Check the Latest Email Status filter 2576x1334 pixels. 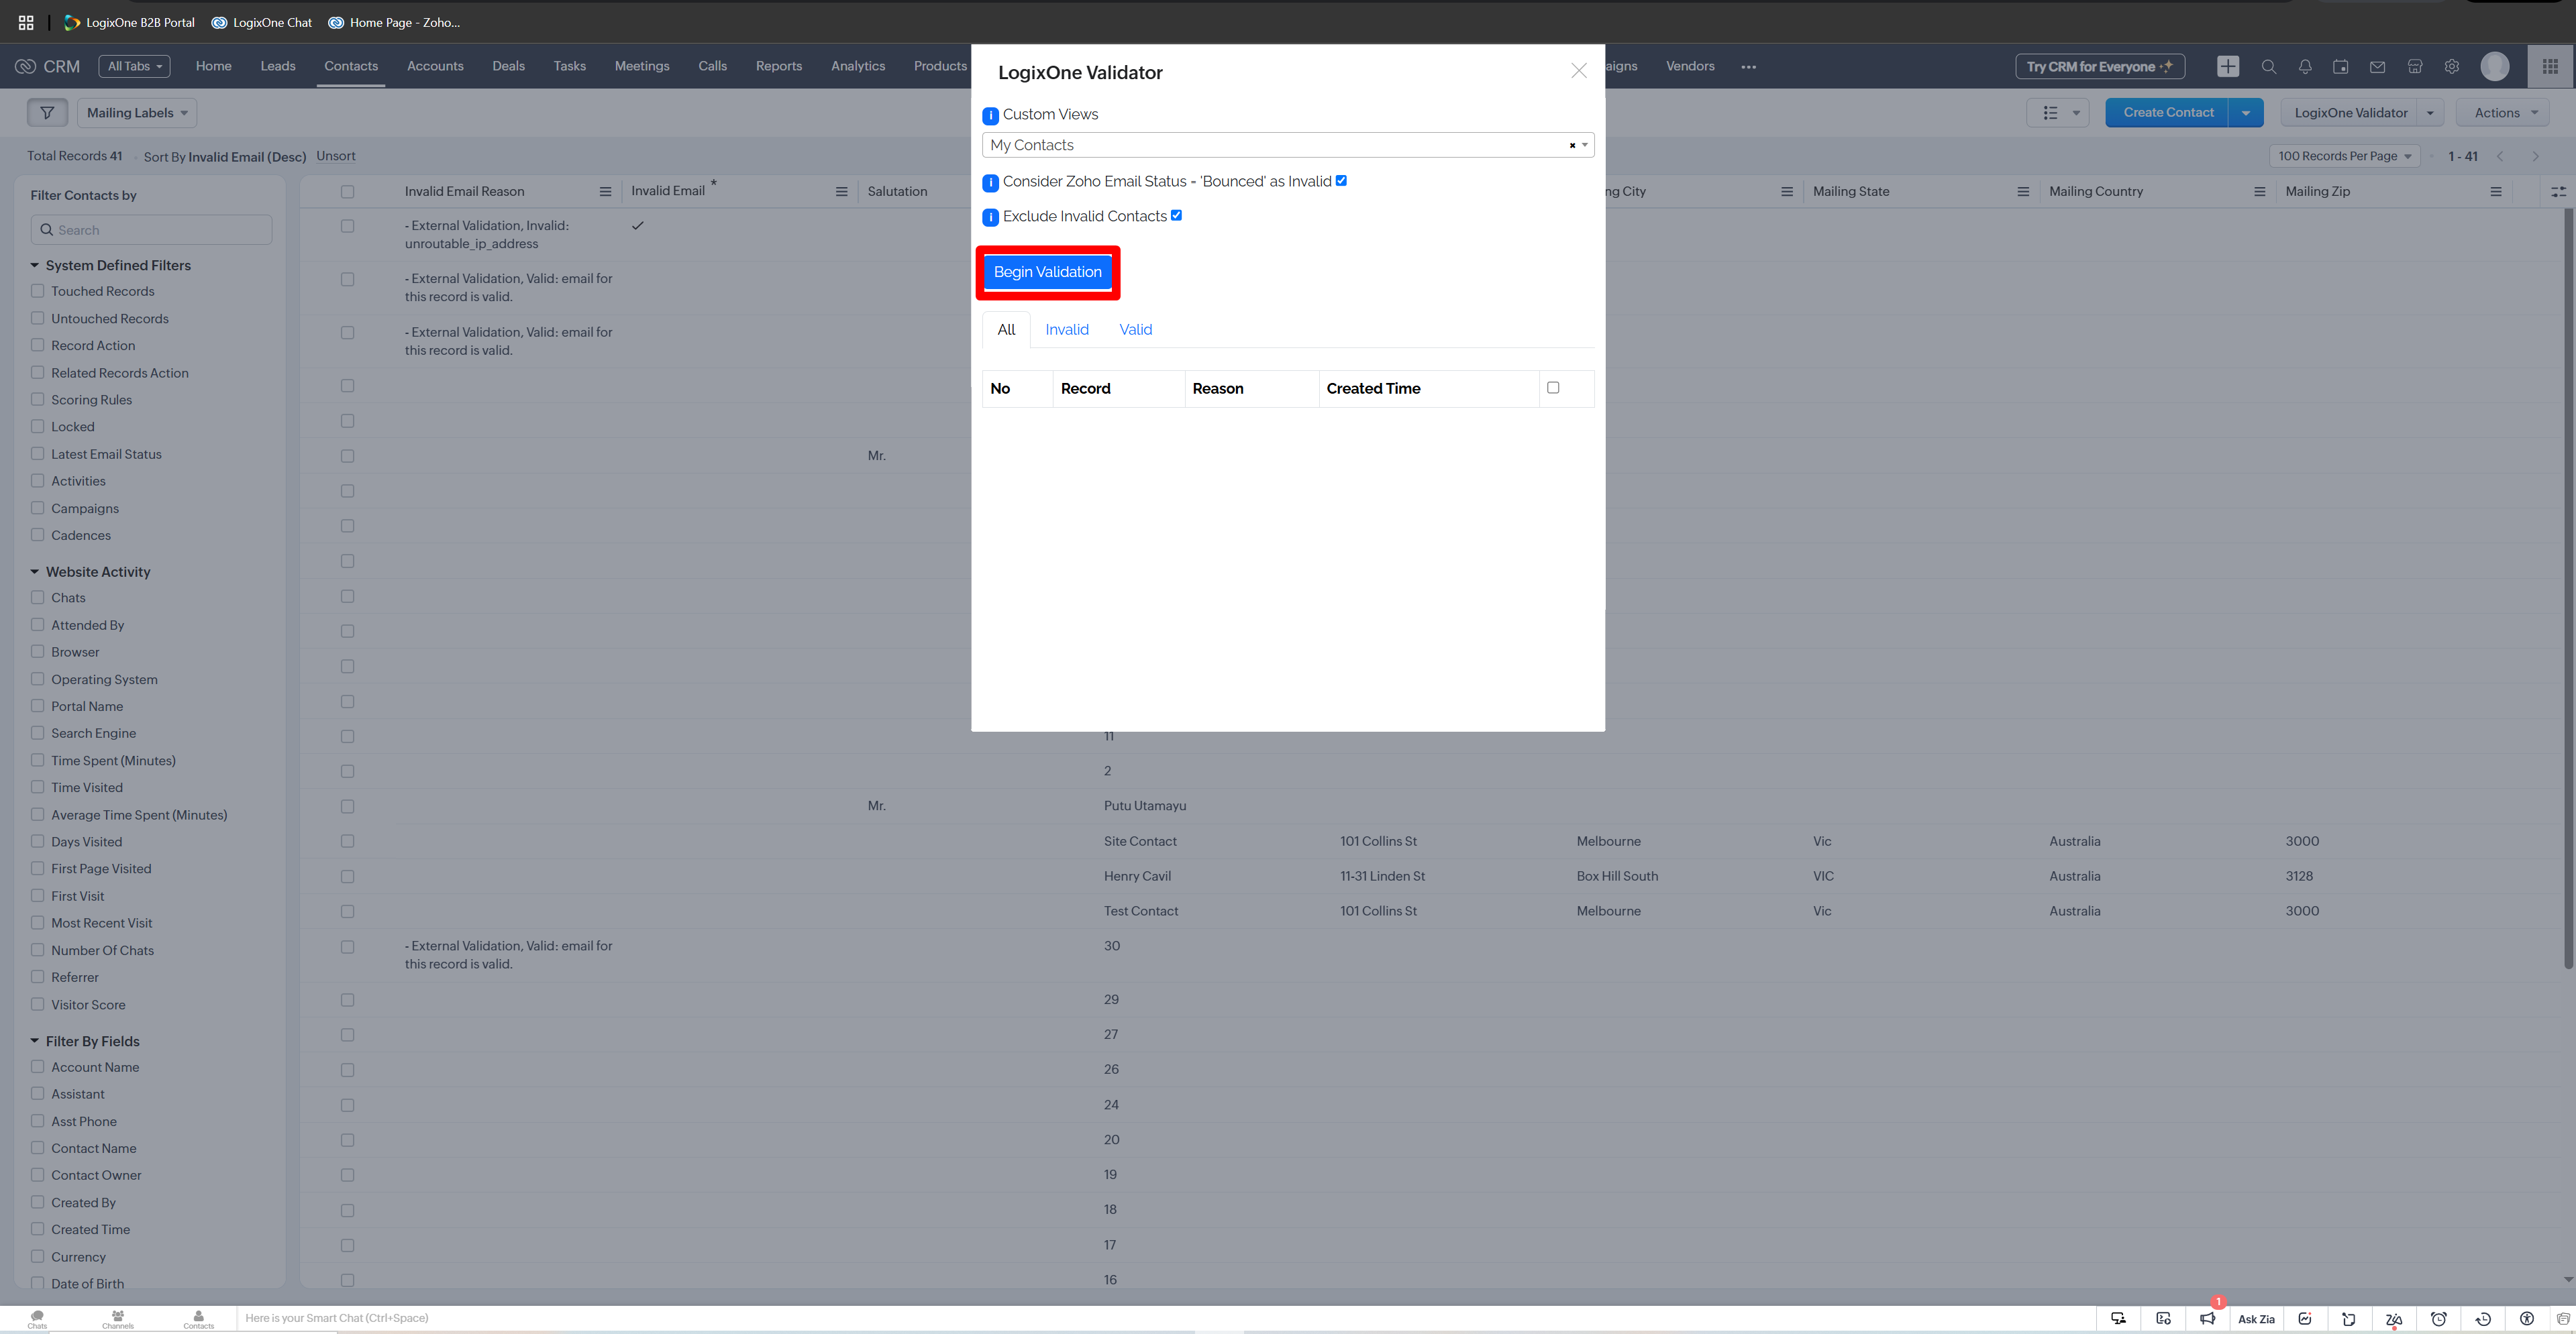click(x=37, y=453)
